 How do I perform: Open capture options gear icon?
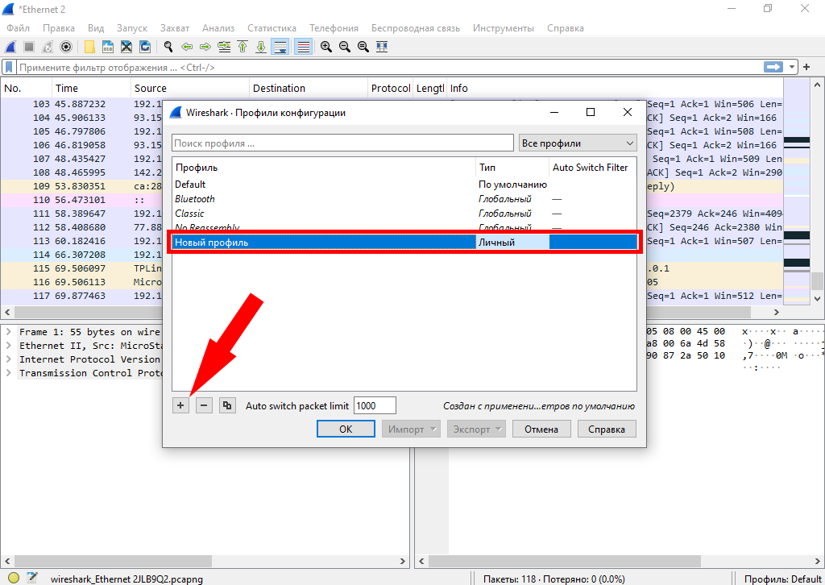pos(66,47)
